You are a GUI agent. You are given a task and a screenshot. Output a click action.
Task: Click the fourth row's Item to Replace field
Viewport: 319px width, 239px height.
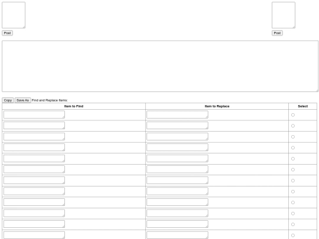(177, 148)
